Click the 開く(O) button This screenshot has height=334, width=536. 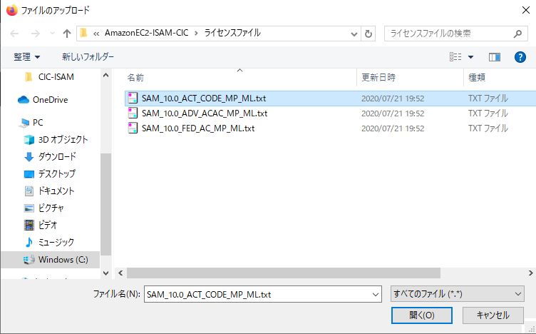point(422,315)
